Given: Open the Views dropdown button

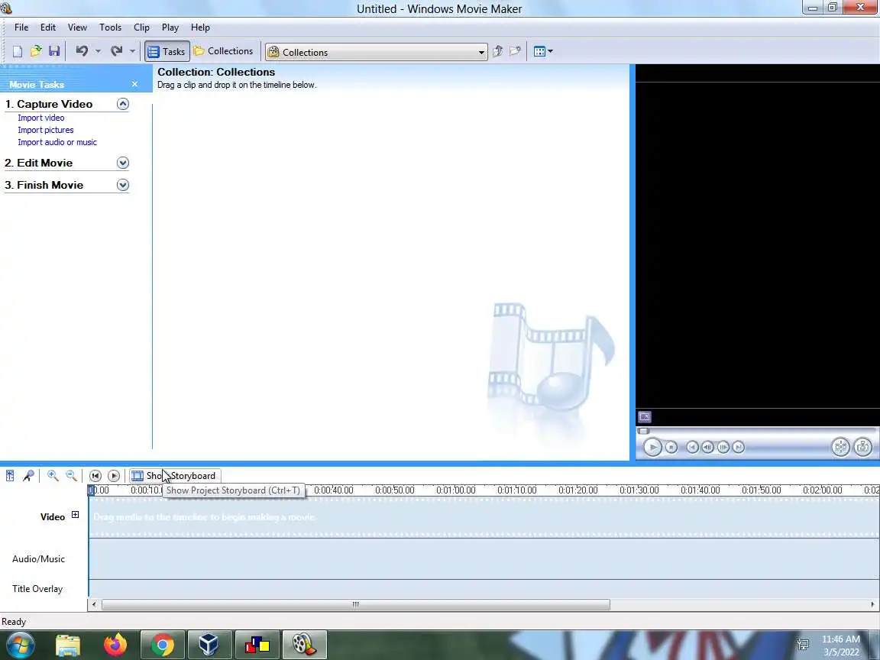Looking at the screenshot, I should pyautogui.click(x=542, y=52).
